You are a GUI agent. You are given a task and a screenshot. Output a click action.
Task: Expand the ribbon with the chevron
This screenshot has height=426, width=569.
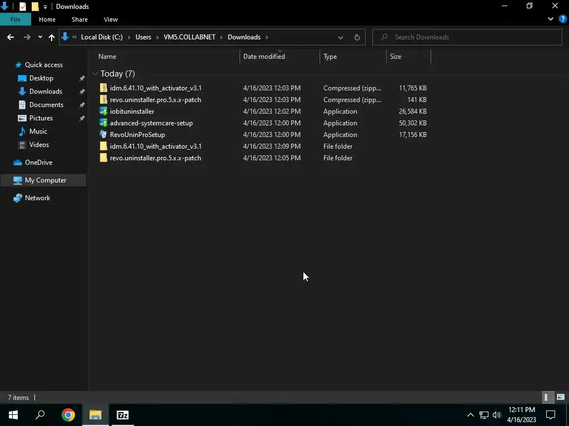[551, 19]
